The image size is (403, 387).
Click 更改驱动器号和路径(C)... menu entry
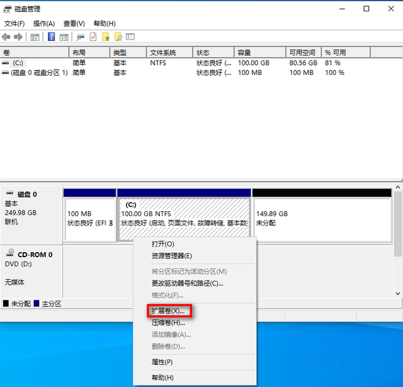(x=187, y=283)
